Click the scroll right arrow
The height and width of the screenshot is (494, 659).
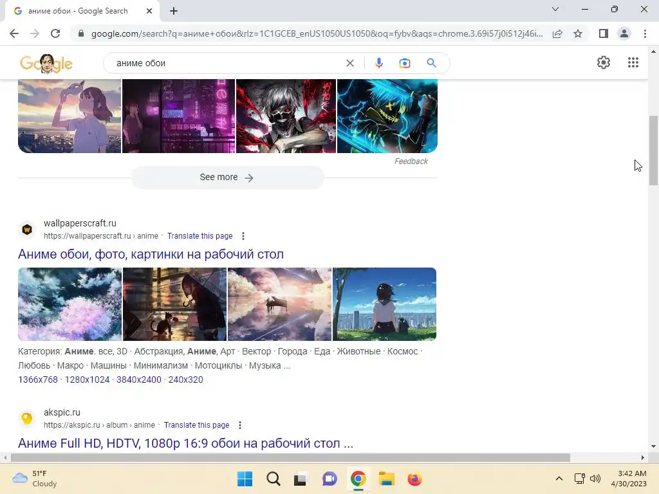coord(643,457)
